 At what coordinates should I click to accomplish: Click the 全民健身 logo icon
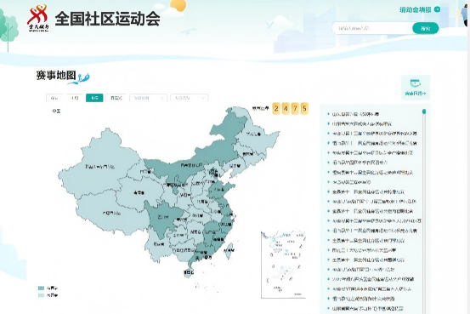click(38, 17)
